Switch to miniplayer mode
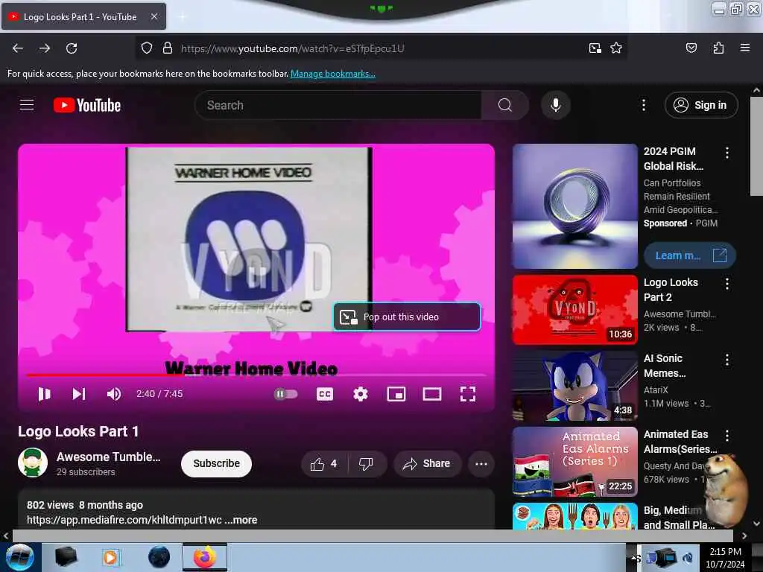The height and width of the screenshot is (572, 763). [396, 394]
